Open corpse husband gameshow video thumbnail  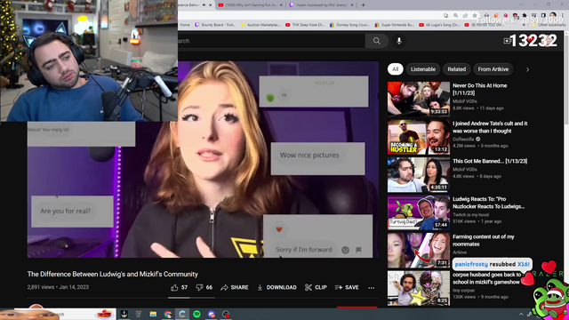coord(419,288)
